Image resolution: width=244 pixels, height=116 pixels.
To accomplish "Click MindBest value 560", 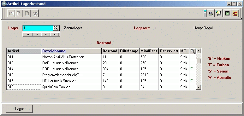I will point(149,57).
